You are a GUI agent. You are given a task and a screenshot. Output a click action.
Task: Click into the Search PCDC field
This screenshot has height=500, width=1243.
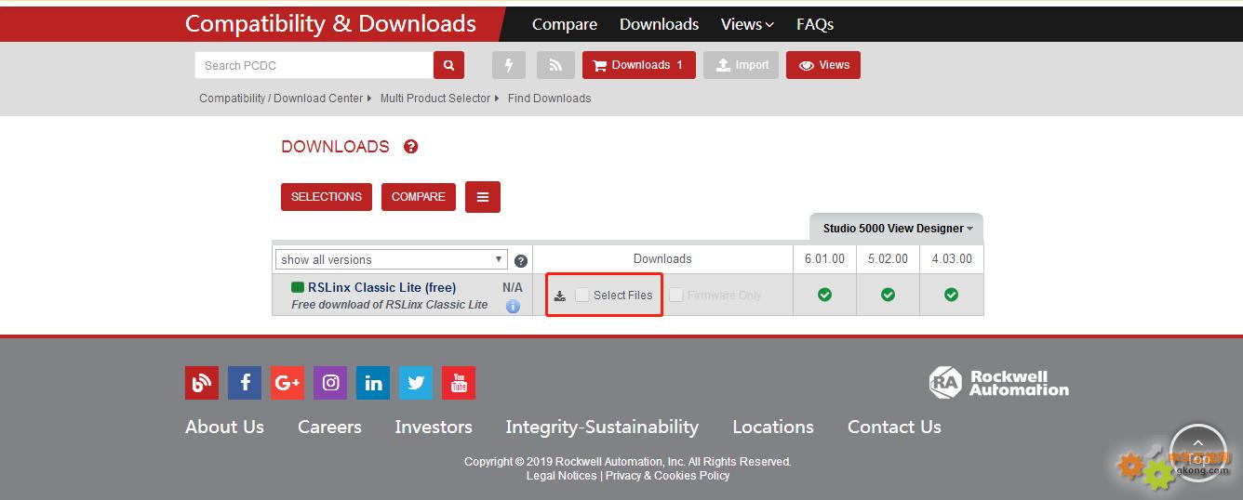(x=314, y=65)
